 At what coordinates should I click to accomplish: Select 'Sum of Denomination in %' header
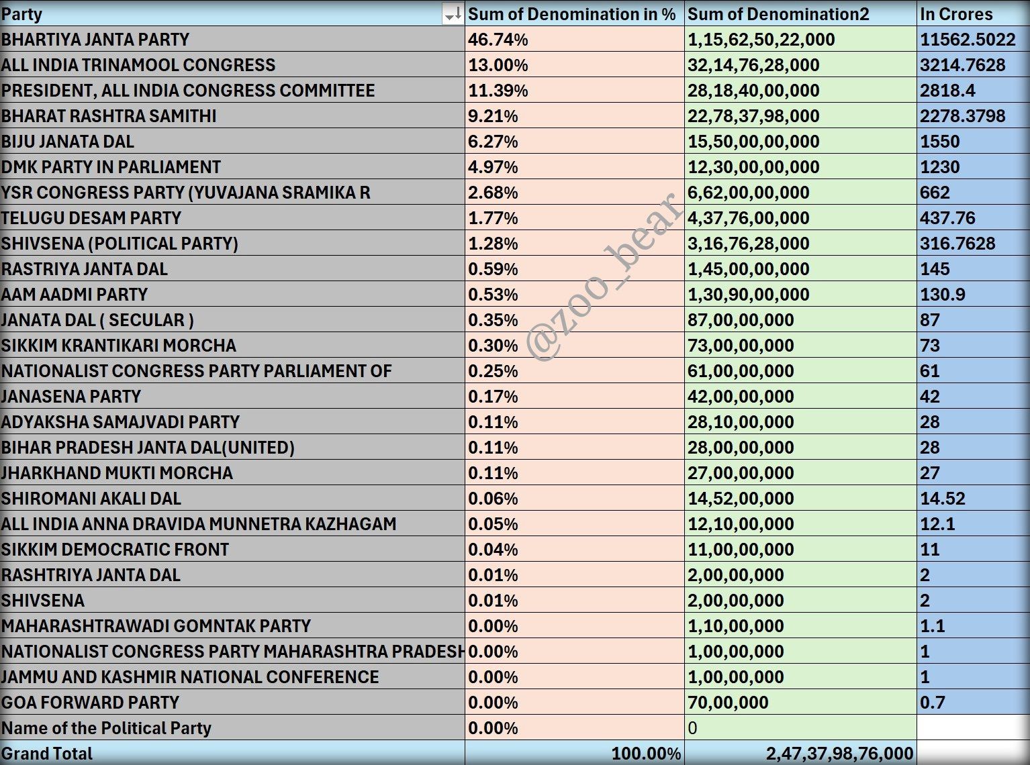click(x=575, y=13)
